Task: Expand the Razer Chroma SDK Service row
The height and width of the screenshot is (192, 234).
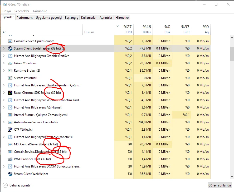Action: [x=4, y=93]
